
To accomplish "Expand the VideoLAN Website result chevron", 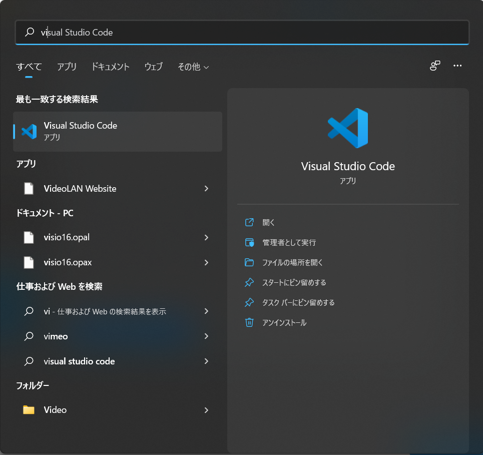I will (206, 189).
